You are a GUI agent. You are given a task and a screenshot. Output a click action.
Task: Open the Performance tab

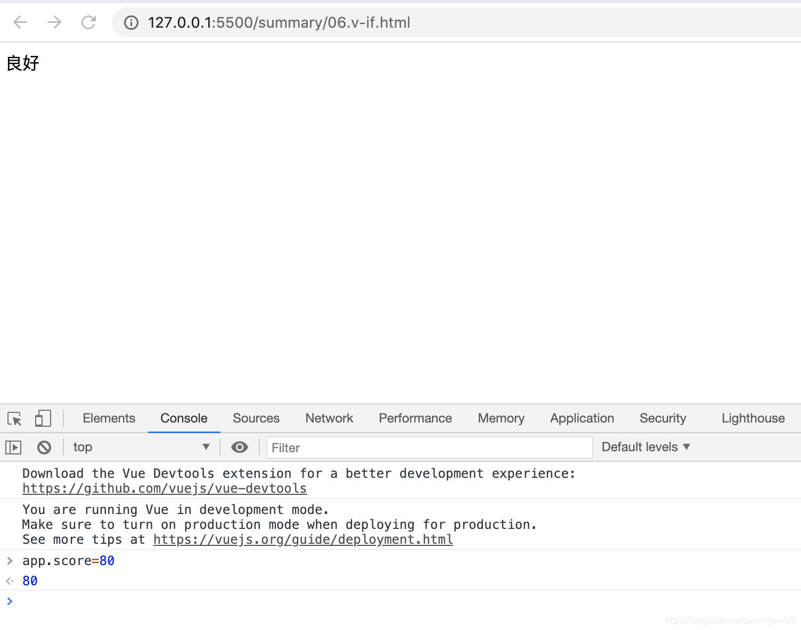click(x=415, y=418)
